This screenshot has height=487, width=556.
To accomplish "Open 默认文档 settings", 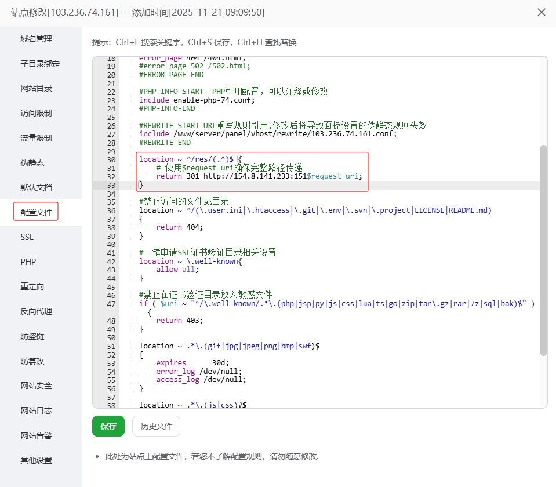I will (x=36, y=187).
